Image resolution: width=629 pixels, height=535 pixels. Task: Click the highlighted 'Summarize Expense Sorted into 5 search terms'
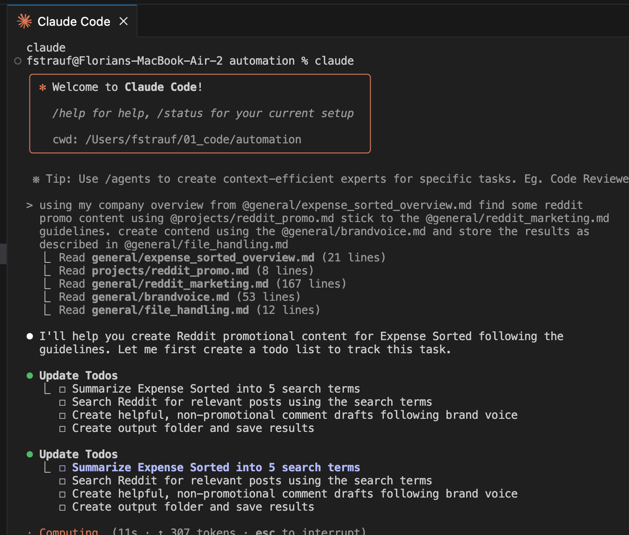tap(216, 468)
